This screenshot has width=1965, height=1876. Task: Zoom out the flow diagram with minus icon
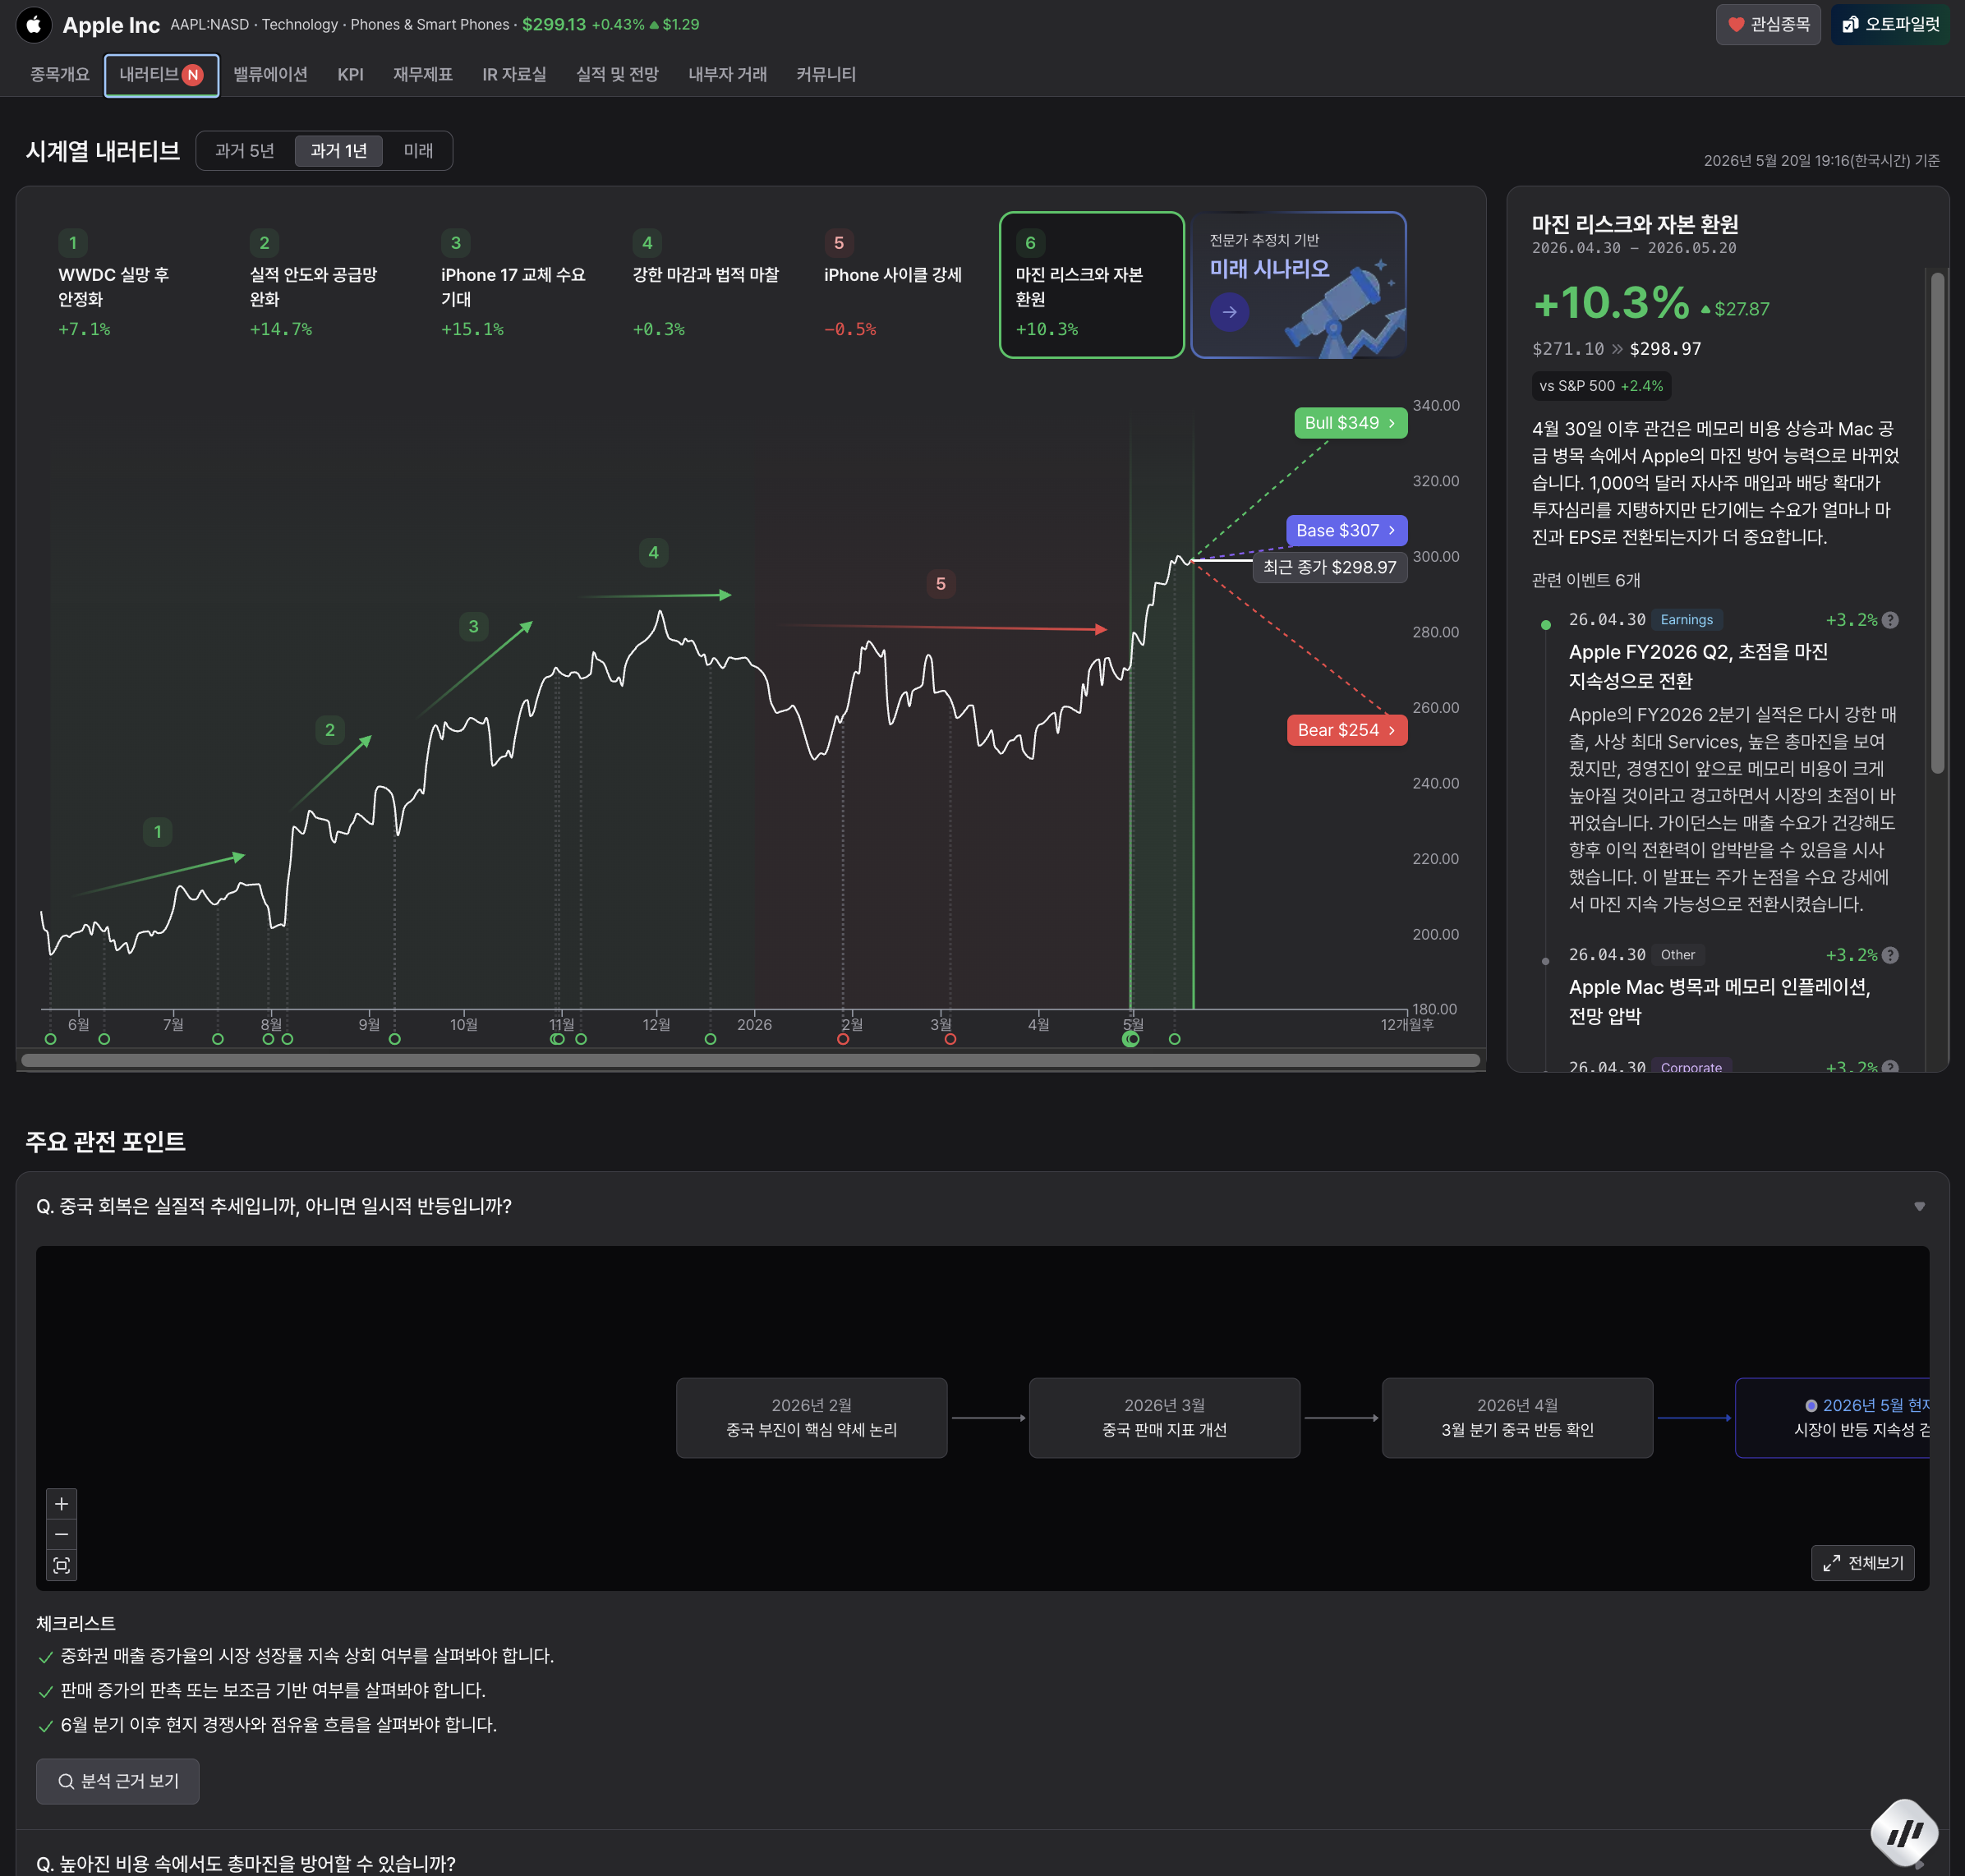pyautogui.click(x=62, y=1534)
